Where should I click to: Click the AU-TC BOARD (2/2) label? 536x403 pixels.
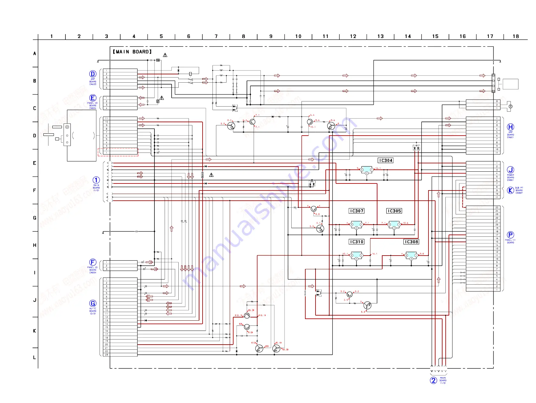click(93, 311)
